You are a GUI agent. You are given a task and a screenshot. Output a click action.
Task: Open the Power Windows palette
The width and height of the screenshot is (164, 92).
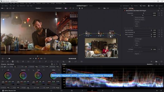click(52, 62)
